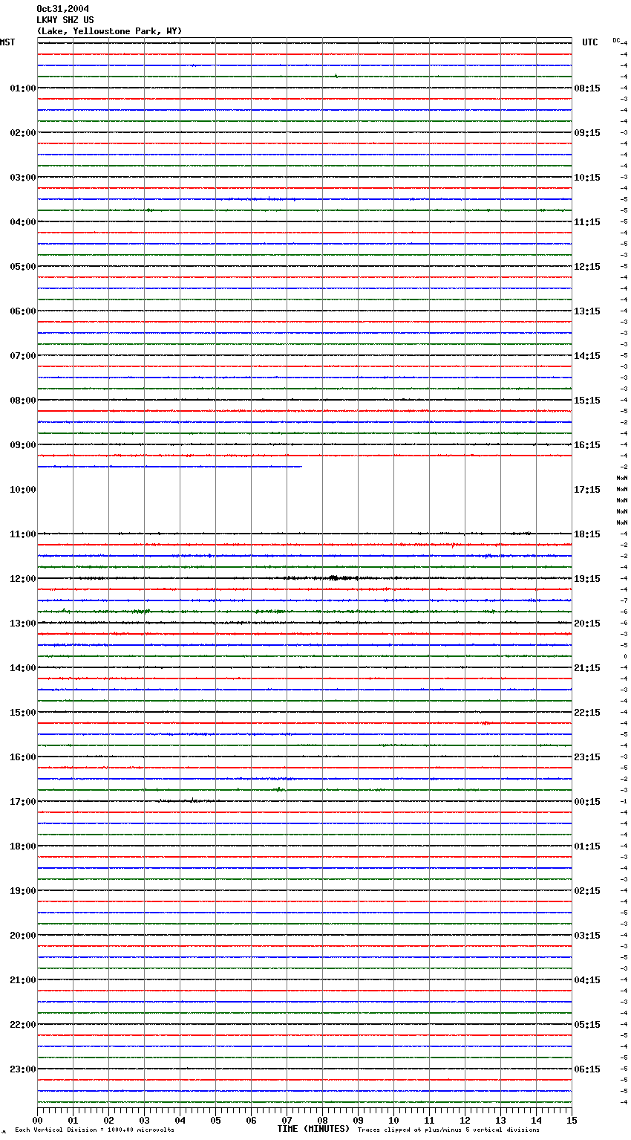The width and height of the screenshot is (631, 1140).
Task: Select the 14:00 MST time label
Action: click(23, 668)
